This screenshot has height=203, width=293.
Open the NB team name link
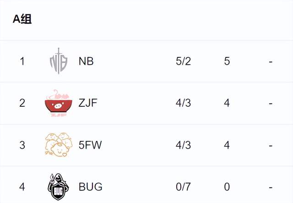click(x=86, y=61)
